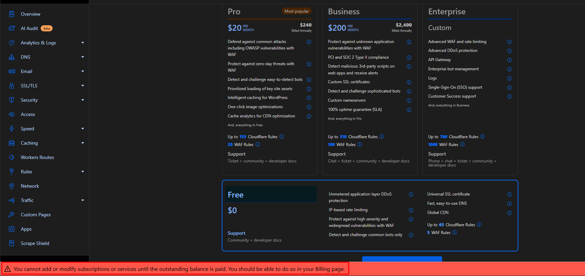Expand the Speed menu arrow

coord(83,129)
